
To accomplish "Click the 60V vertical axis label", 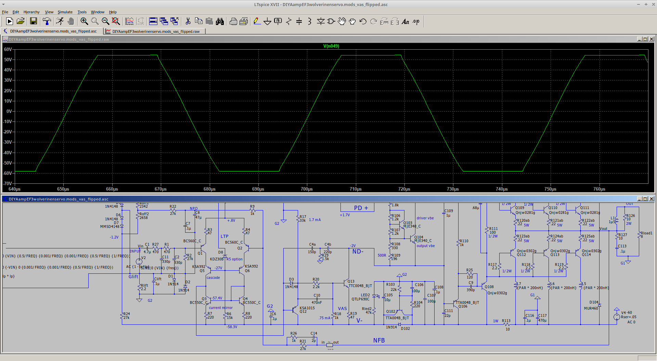I will 8,49.
